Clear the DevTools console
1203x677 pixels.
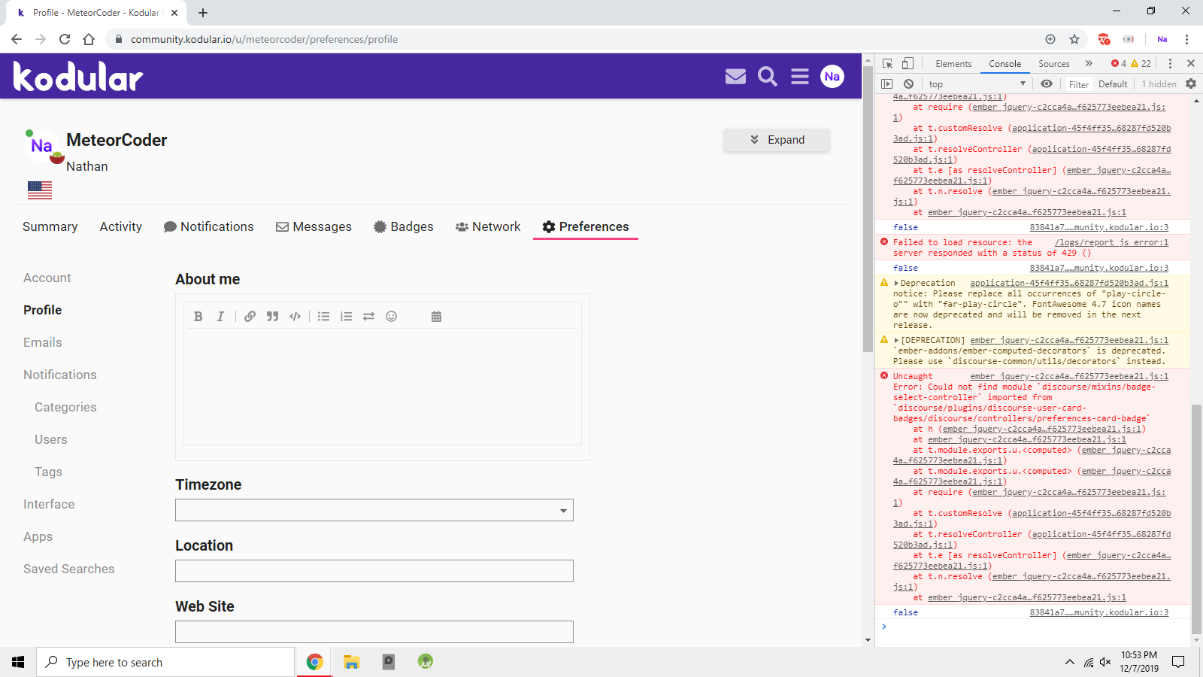(909, 84)
